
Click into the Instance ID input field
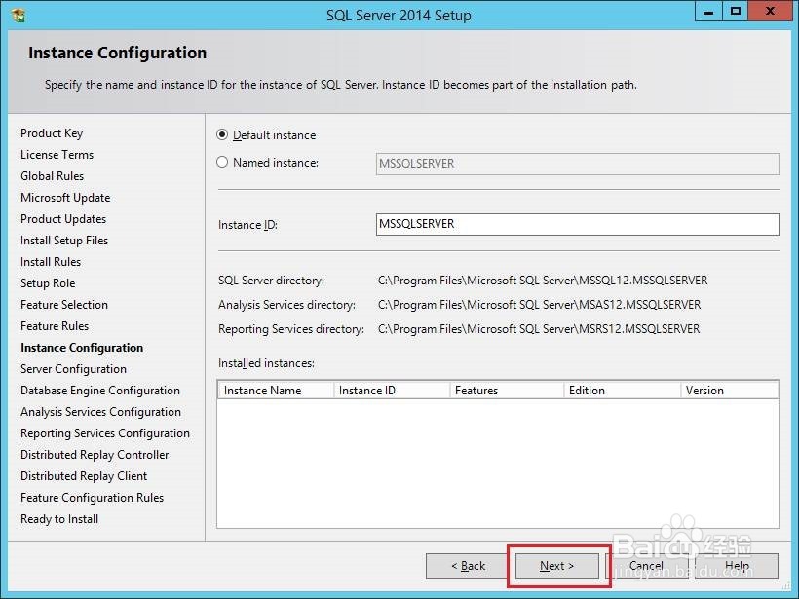tap(578, 224)
